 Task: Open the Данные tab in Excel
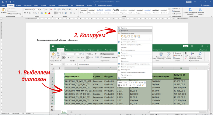(x=100, y=50)
